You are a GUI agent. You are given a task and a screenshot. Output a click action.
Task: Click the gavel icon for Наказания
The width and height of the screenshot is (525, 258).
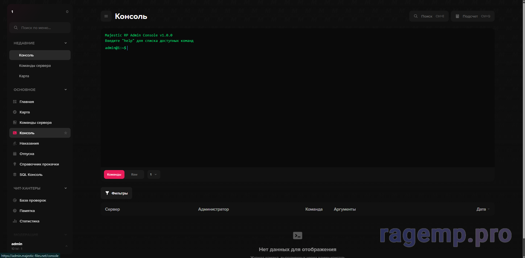(15, 143)
